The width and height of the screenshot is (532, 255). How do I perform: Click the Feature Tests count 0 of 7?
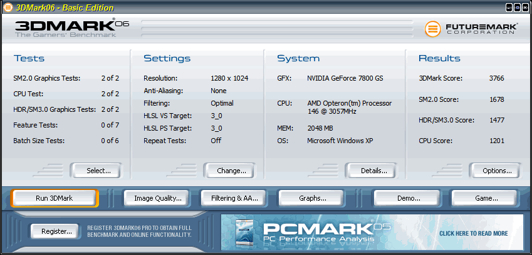pos(110,125)
